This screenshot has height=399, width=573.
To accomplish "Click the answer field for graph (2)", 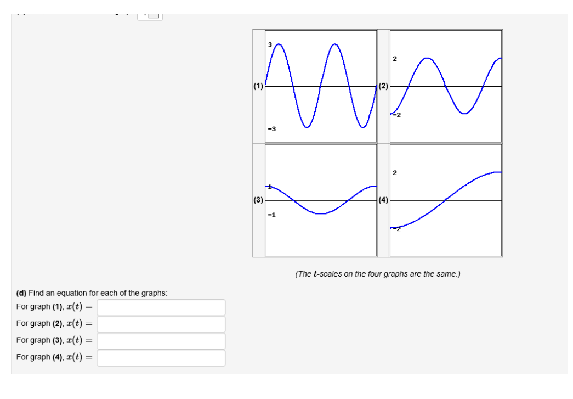I will (161, 324).
